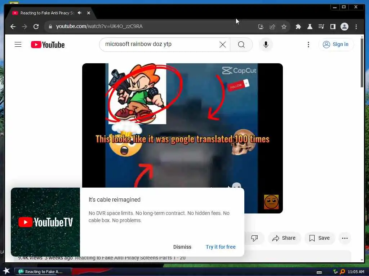The width and height of the screenshot is (369, 276).
Task: Open the Extensions puzzle icon
Action: point(298,27)
